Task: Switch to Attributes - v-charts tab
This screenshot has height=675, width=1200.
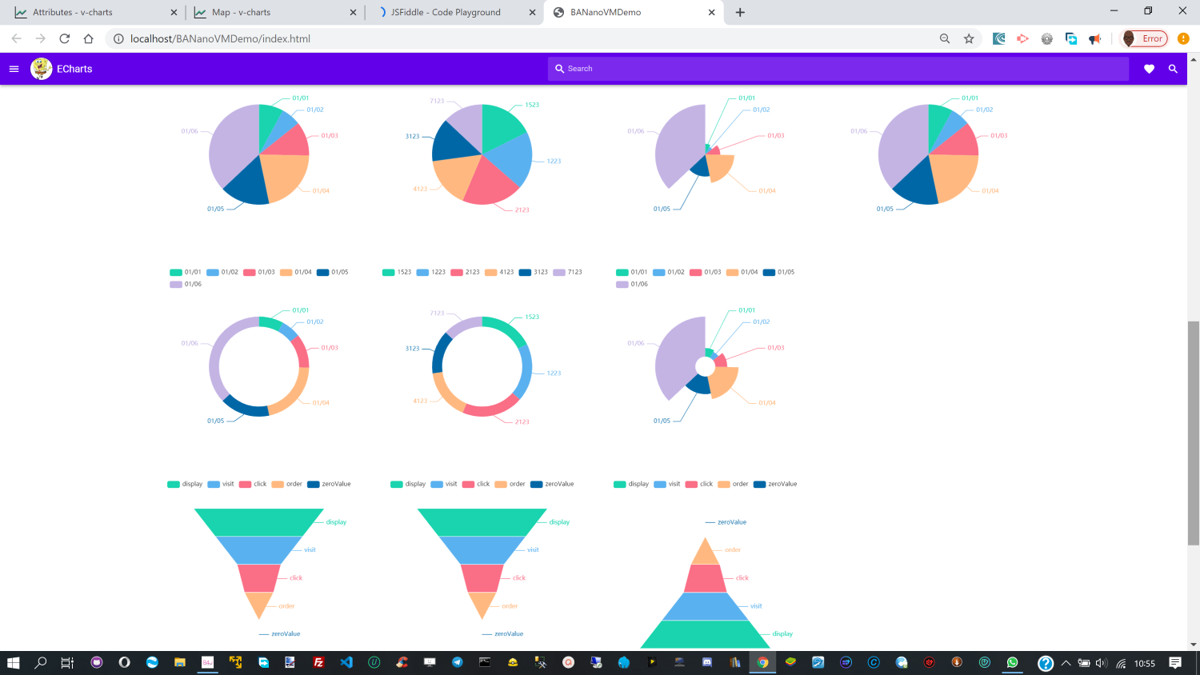Action: click(94, 13)
